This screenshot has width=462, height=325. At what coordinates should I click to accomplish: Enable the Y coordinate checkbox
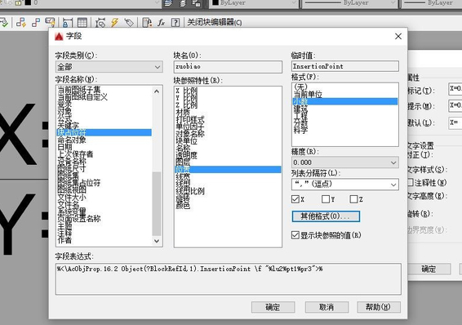(326, 199)
